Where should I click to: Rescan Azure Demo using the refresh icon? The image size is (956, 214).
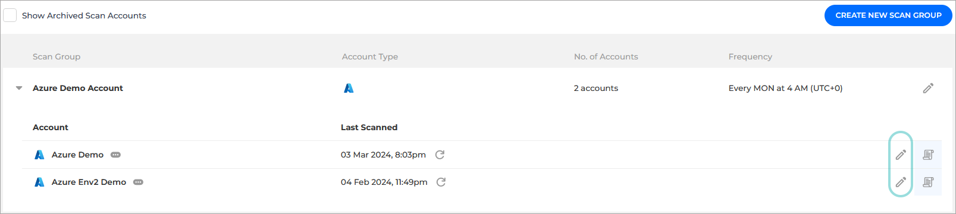[440, 155]
